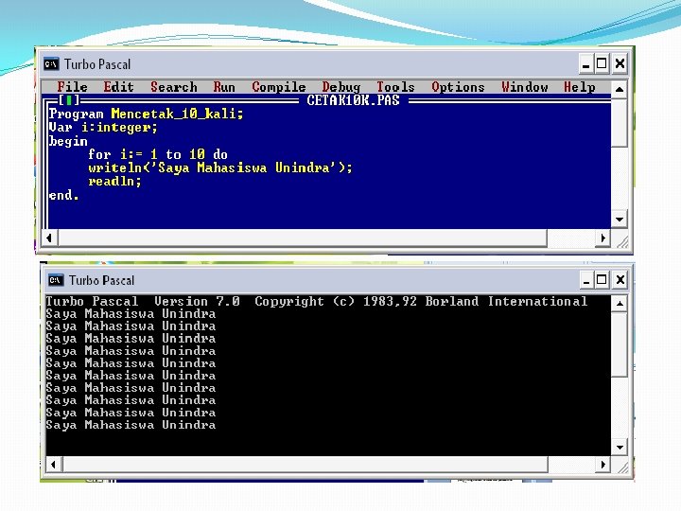Open the Compile menu

coord(279,87)
